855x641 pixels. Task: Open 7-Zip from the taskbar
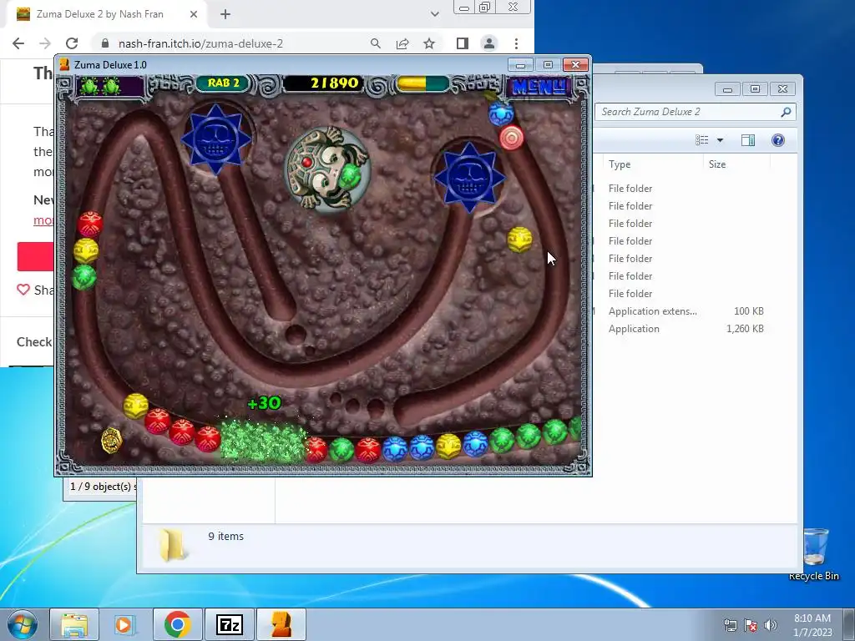click(230, 624)
